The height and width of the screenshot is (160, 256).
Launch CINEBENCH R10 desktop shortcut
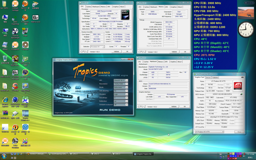(15, 102)
